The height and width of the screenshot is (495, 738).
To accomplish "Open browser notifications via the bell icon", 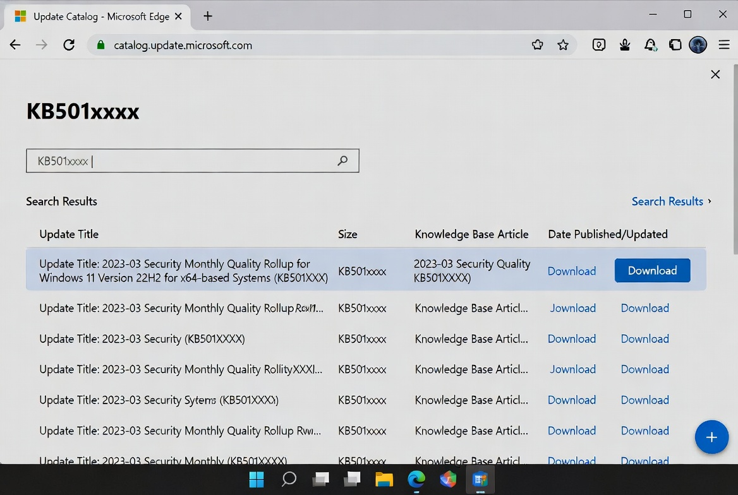I will pos(650,45).
